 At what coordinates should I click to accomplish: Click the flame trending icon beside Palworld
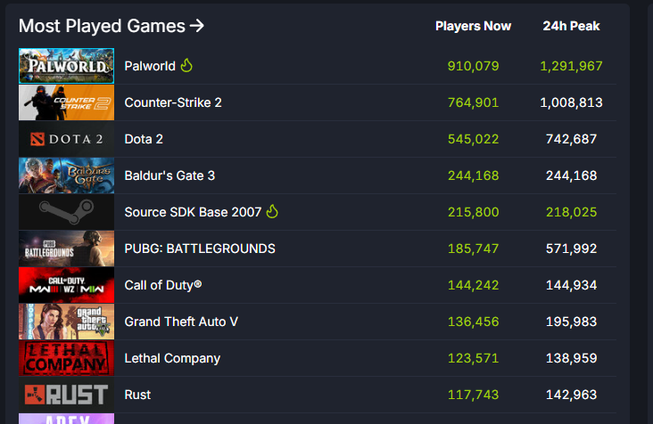186,65
